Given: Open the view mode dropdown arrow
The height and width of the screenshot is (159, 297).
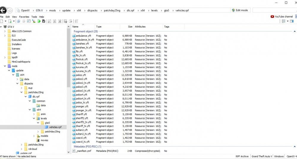Looking at the screenshot, I should pyautogui.click(x=287, y=21).
